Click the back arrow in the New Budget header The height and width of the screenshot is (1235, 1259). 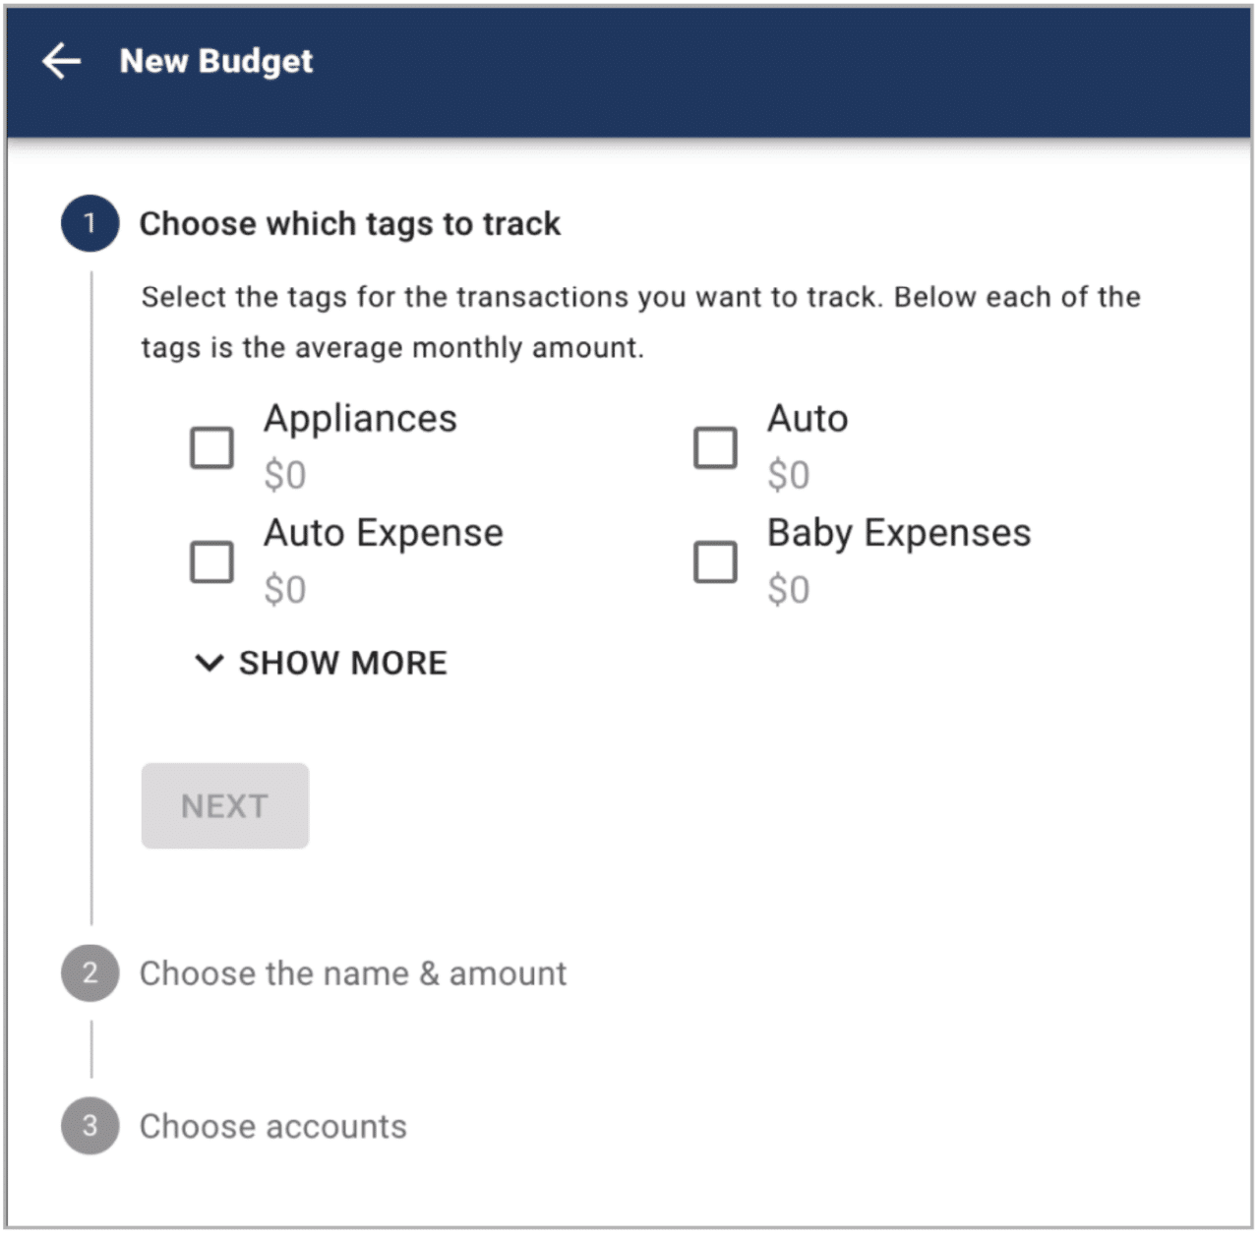(61, 62)
